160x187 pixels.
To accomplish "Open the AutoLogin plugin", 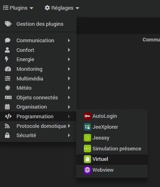I will click(x=112, y=116).
